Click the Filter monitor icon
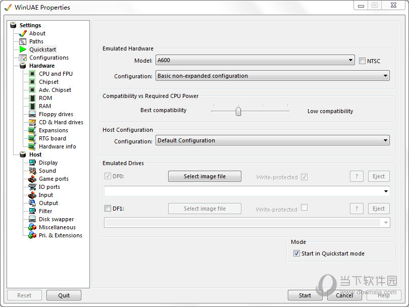409x307 pixels. pos(32,211)
